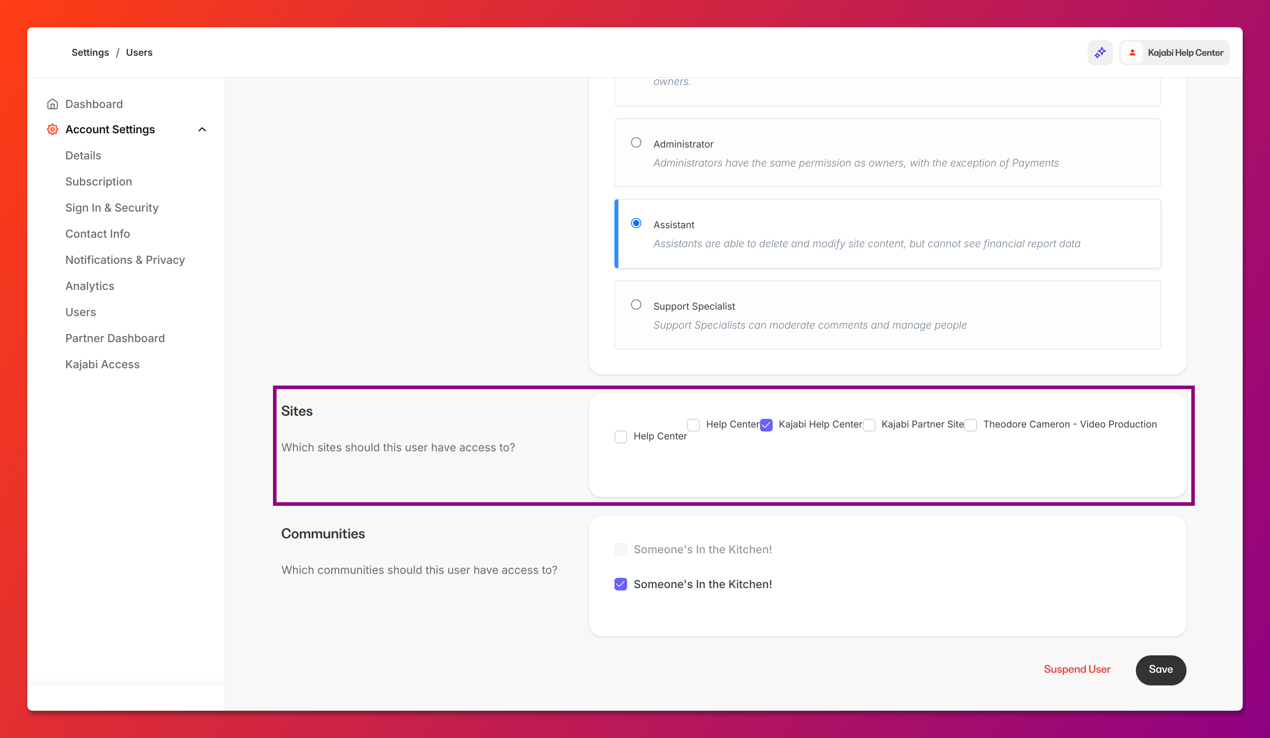Click the Settings breadcrumb link
Screen dimensions: 1270x738
click(x=90, y=52)
